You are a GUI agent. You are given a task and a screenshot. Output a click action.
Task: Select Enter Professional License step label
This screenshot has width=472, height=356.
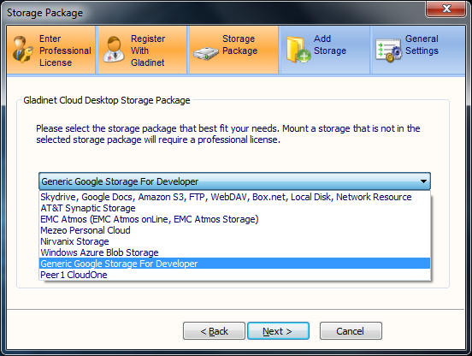(x=65, y=50)
